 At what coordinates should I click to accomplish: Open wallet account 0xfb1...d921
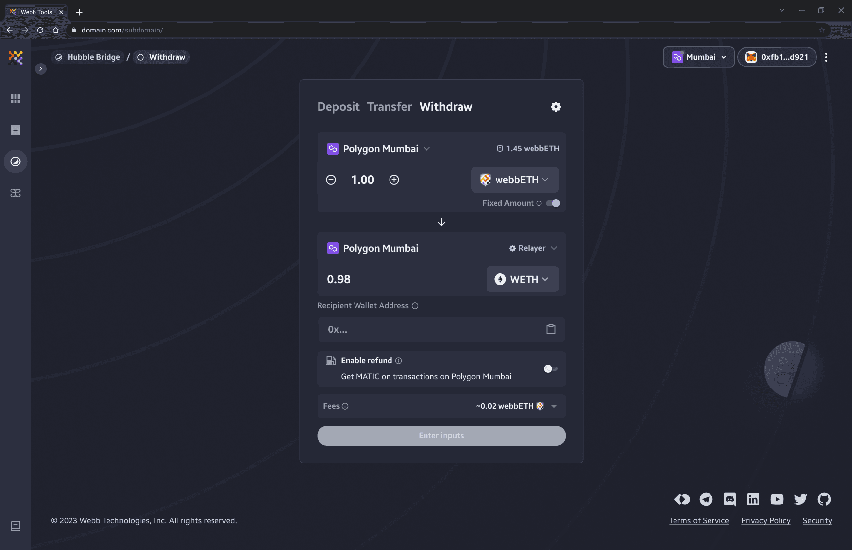777,57
